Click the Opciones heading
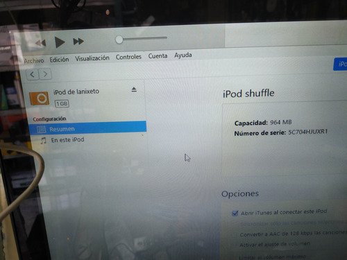Viewport: 347px width, 260px height. pyautogui.click(x=240, y=193)
